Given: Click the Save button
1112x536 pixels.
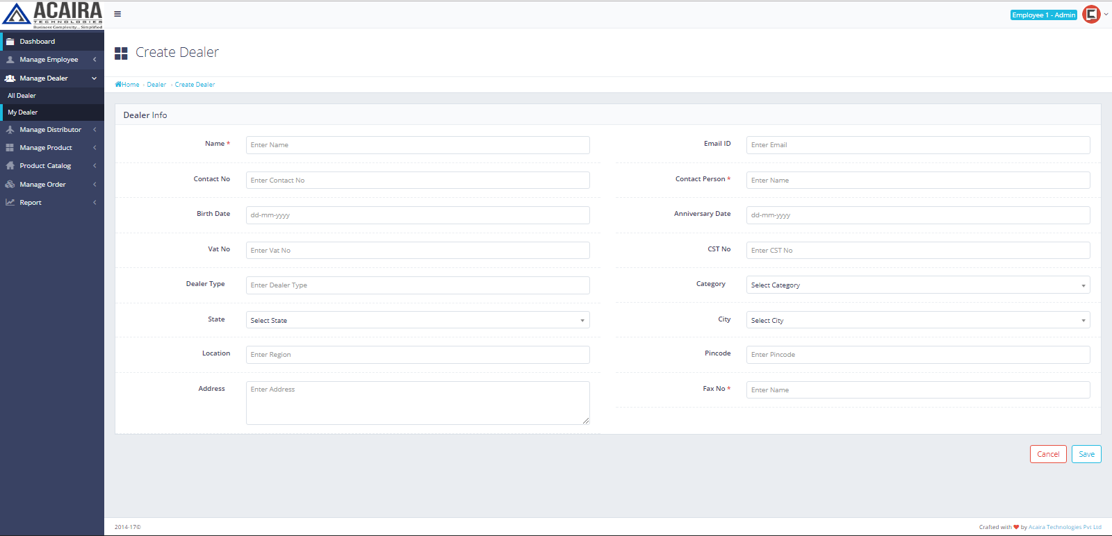Looking at the screenshot, I should (1086, 454).
